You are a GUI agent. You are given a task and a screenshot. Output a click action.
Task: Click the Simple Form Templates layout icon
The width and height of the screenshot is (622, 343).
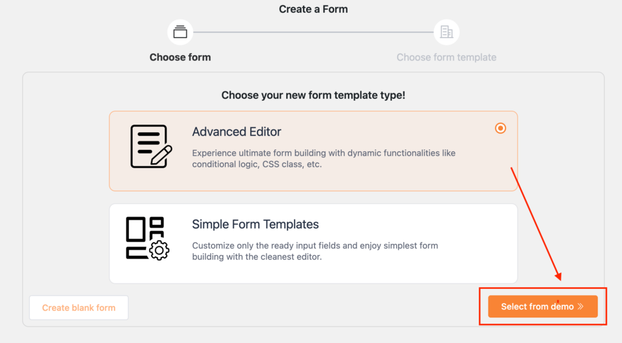tap(147, 239)
